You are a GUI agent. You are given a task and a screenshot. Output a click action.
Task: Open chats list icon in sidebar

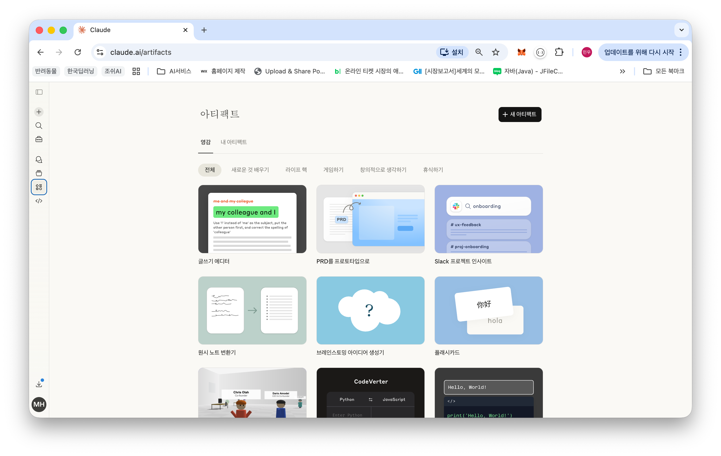39,159
